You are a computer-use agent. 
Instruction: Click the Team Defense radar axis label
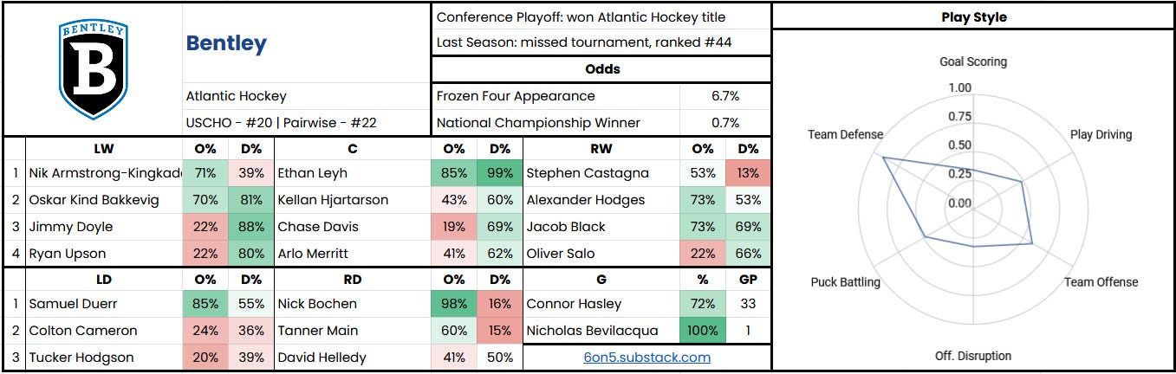tap(845, 134)
